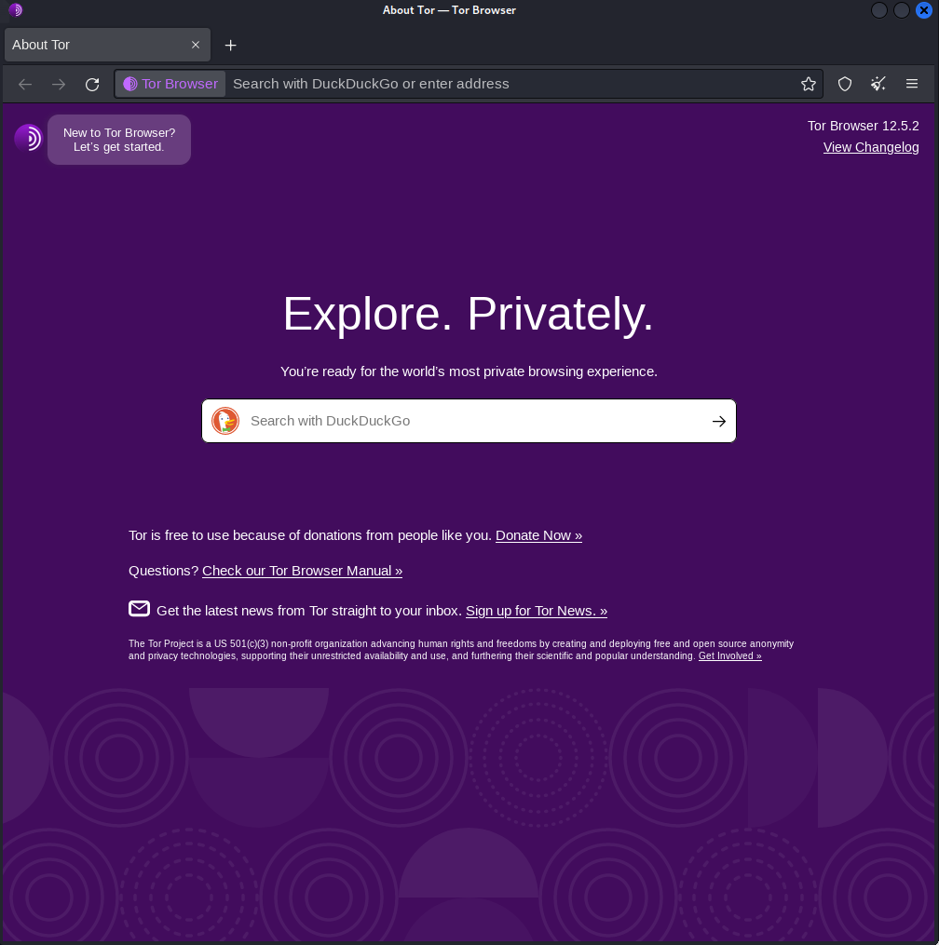Reload the page with the refresh icon

pyautogui.click(x=92, y=84)
